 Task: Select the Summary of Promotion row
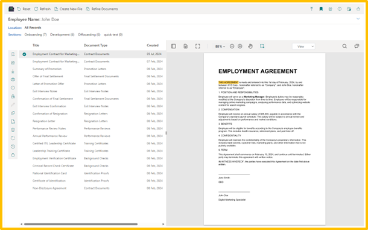(x=92, y=69)
